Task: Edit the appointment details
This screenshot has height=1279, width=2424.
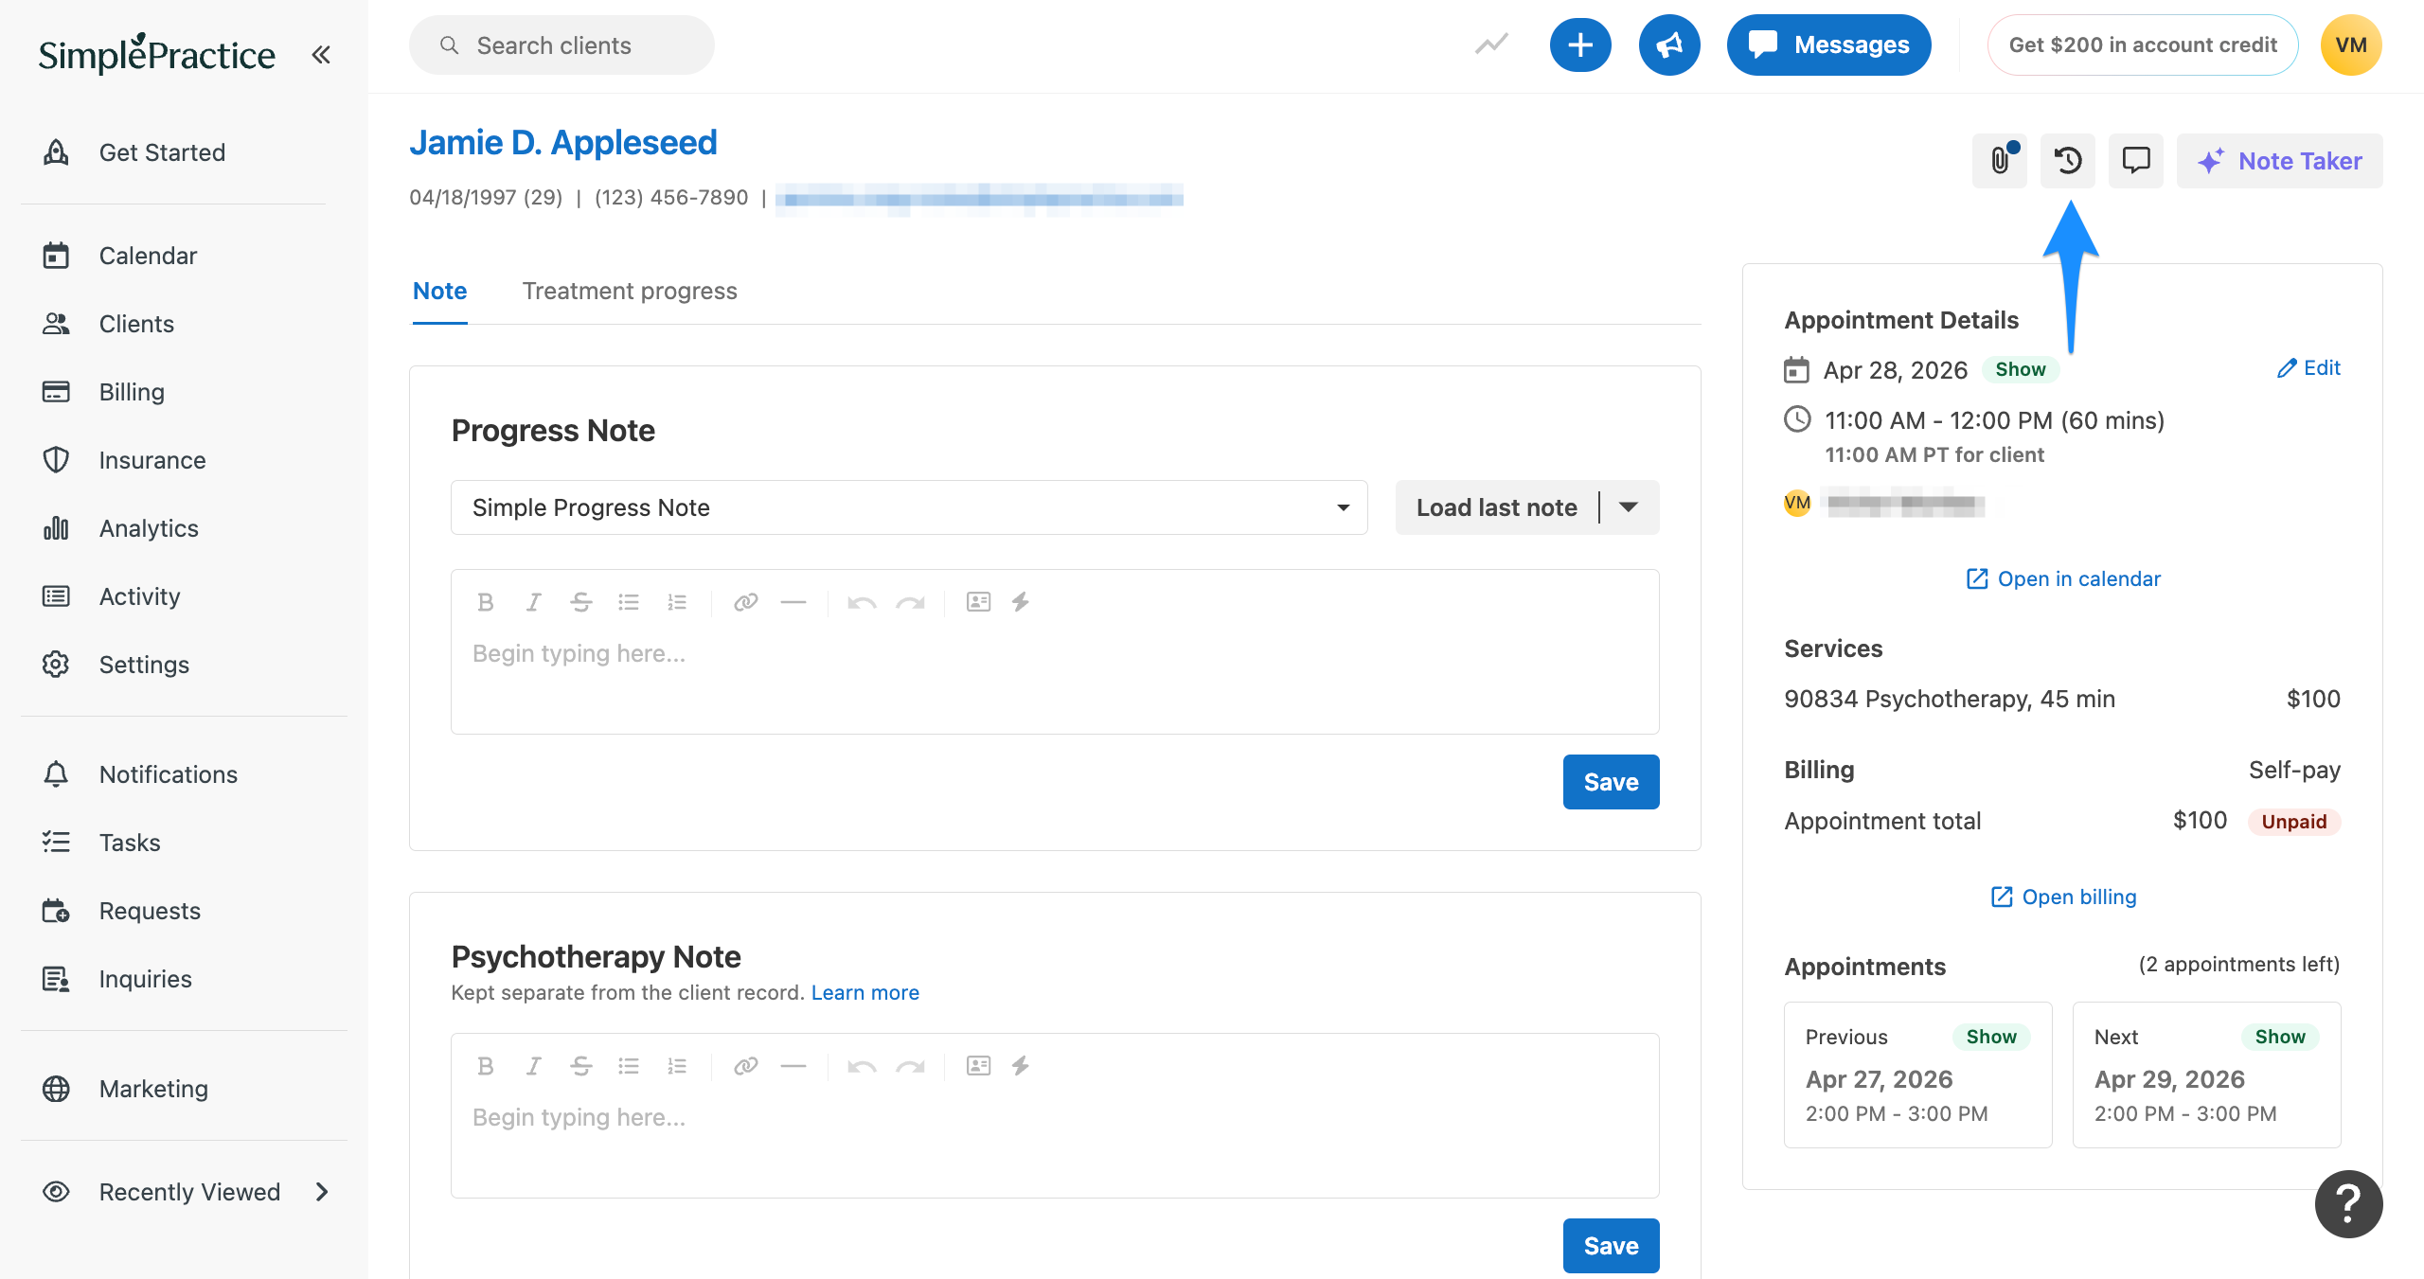Action: (2308, 368)
